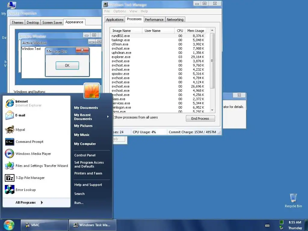Open E-mail envelope icon in Start menu
The image size is (308, 231).
[9, 115]
